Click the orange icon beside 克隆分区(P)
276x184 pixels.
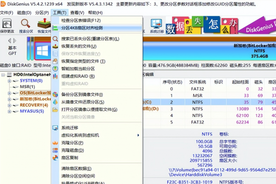[x=55, y=143]
